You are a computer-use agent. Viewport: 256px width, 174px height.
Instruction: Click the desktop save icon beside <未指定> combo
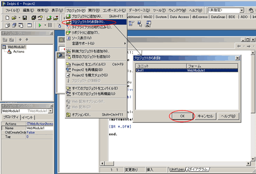tap(251, 10)
